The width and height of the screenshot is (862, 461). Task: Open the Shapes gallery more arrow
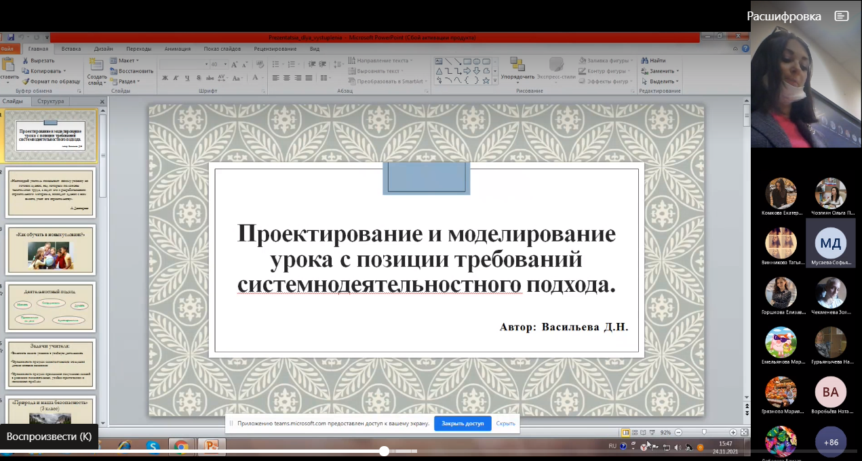[495, 80]
